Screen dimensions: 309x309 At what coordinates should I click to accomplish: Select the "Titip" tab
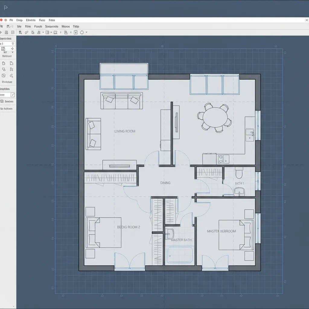76,27
